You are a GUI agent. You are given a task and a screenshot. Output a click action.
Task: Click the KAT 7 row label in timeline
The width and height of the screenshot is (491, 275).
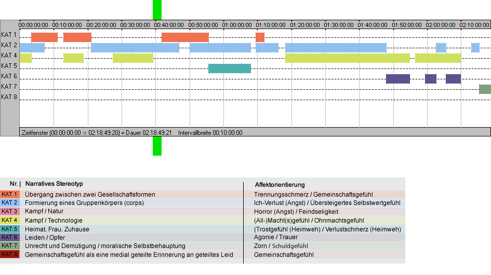click(x=9, y=86)
